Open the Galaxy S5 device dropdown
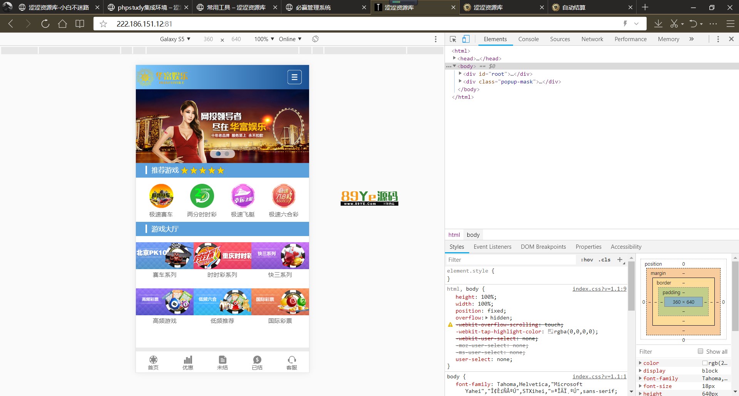739x396 pixels. point(175,39)
